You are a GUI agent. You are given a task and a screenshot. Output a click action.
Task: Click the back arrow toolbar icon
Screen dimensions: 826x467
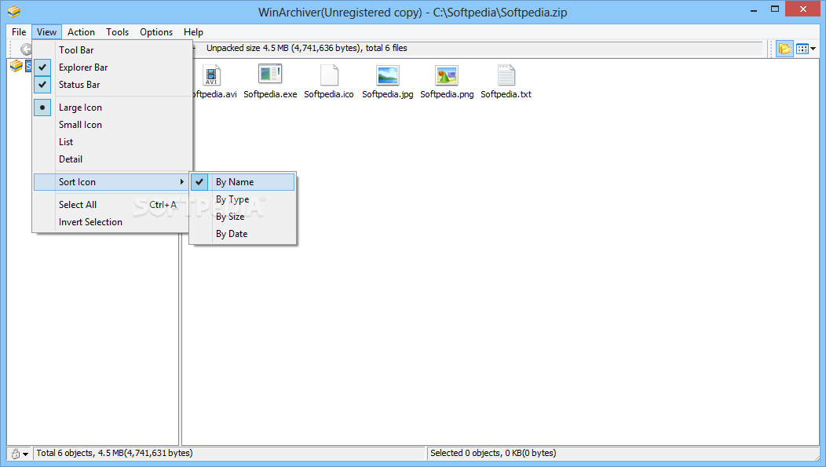click(x=25, y=49)
